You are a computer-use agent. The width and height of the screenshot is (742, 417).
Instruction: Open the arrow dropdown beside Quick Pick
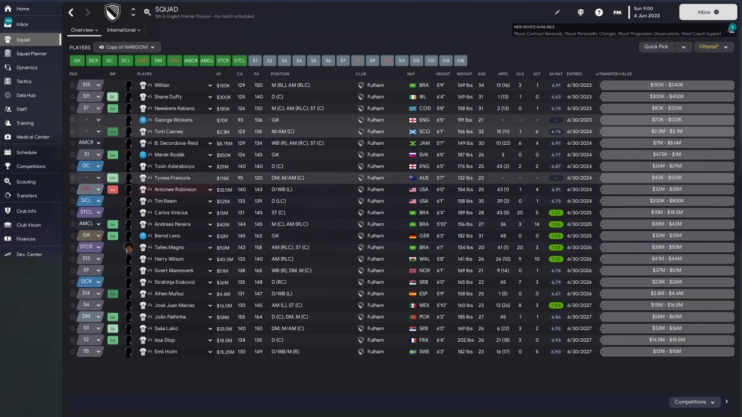[683, 47]
